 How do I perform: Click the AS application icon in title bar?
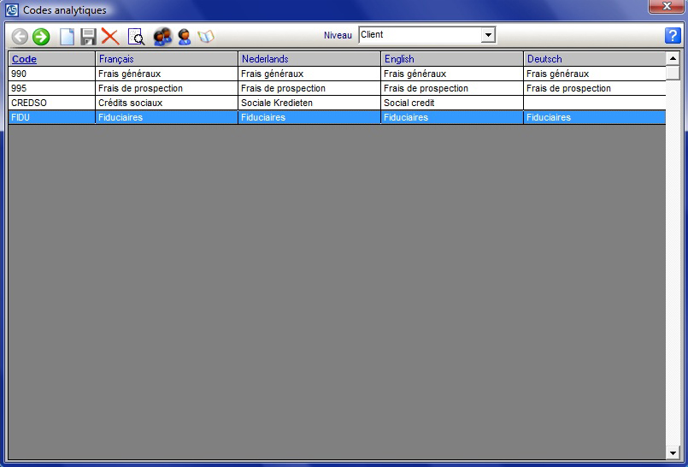coord(12,9)
